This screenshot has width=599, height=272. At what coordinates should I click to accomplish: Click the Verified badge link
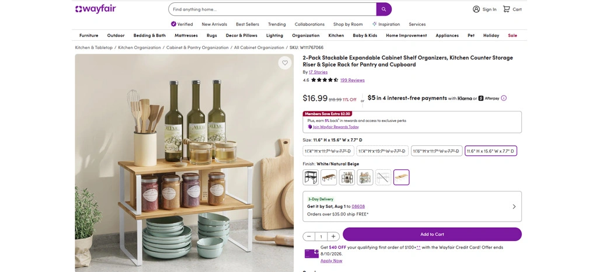[182, 24]
